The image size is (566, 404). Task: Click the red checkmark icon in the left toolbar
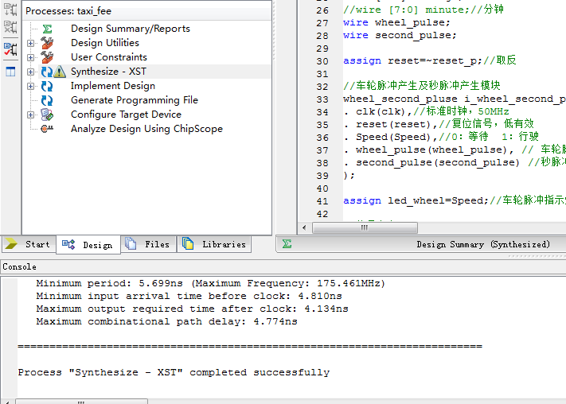pos(10,49)
